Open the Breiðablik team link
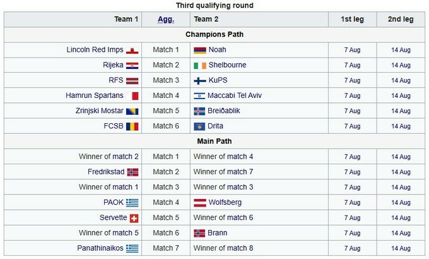The height and width of the screenshot is (259, 429). point(224,111)
